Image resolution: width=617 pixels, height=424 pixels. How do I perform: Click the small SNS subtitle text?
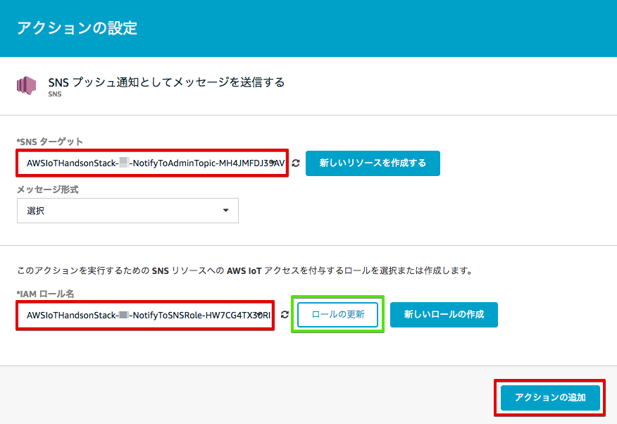[55, 94]
